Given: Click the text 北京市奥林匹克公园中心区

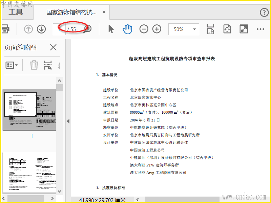Looking at the screenshot, I should pyautogui.click(x=153, y=105).
